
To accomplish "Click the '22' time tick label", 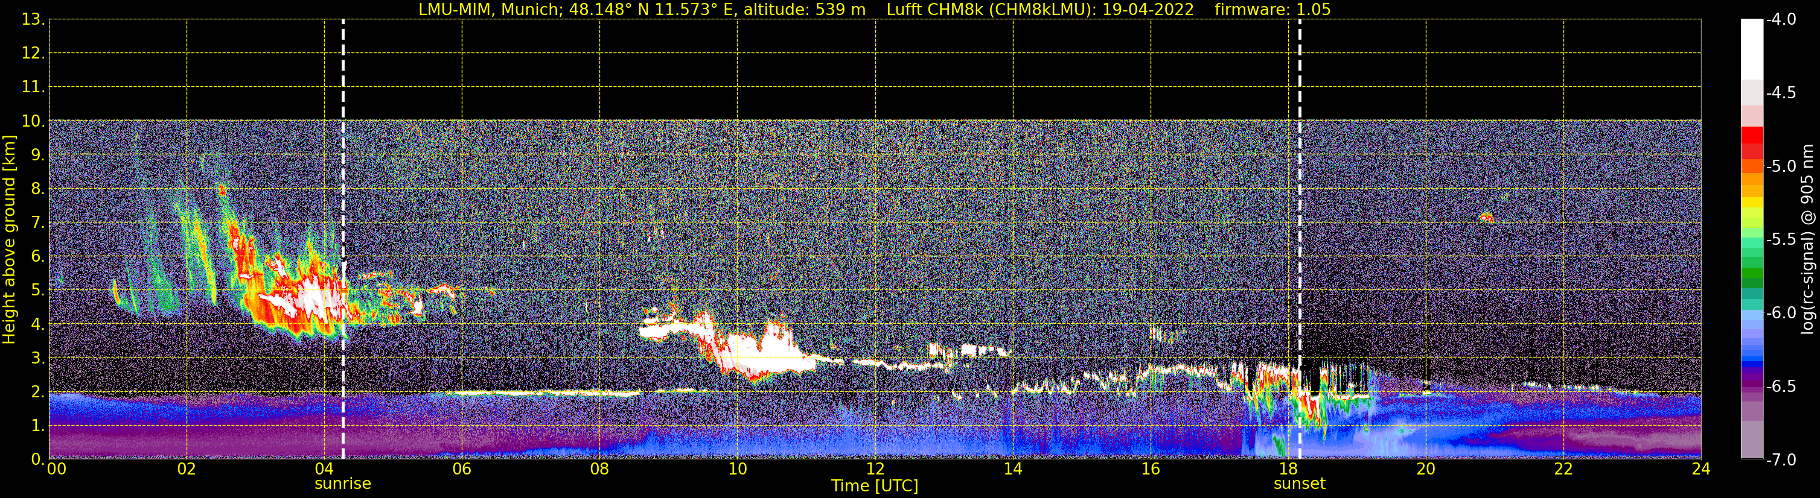I will (x=1563, y=469).
